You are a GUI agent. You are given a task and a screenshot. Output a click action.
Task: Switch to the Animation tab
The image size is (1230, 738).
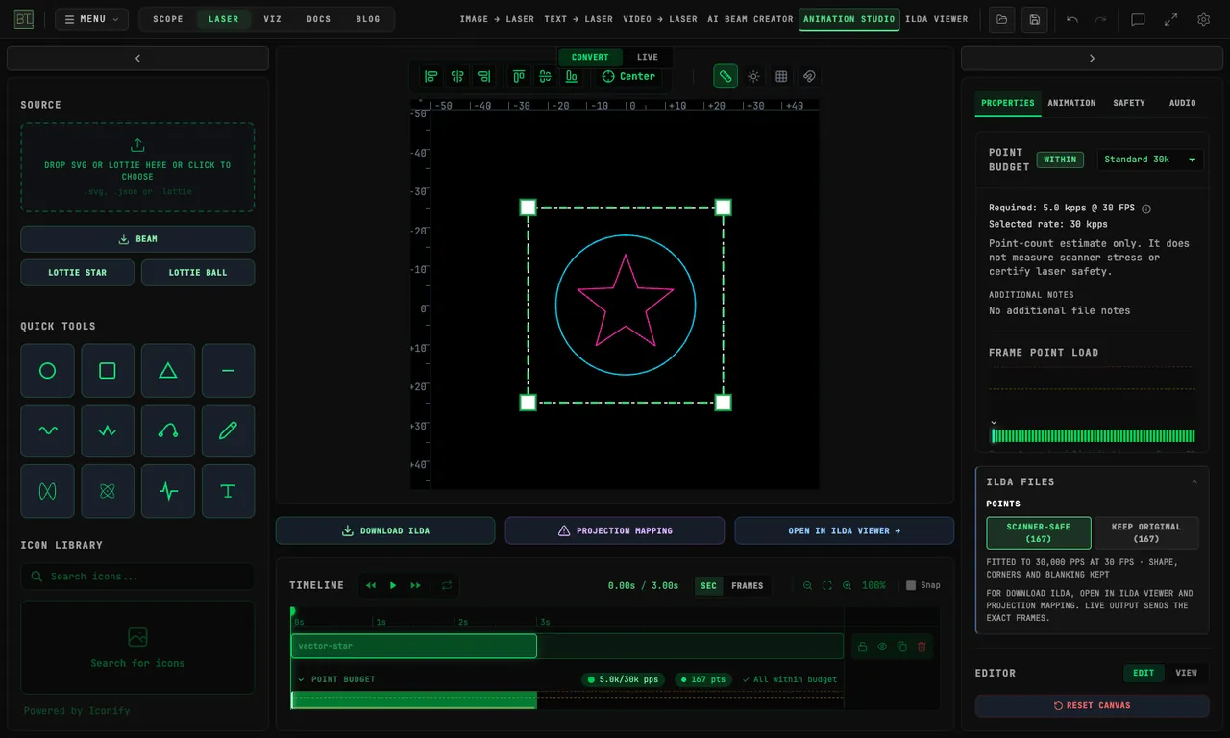(x=1071, y=103)
